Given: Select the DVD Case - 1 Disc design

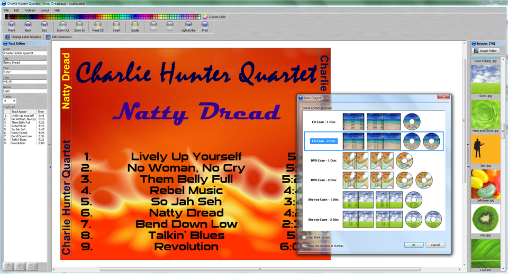Looking at the screenshot, I should click(x=374, y=160).
